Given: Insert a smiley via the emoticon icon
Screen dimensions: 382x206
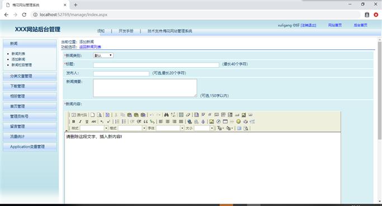Looking at the screenshot, I should [238, 121].
